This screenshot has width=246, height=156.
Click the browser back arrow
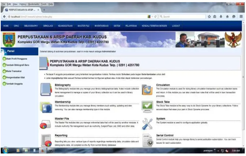4,17
